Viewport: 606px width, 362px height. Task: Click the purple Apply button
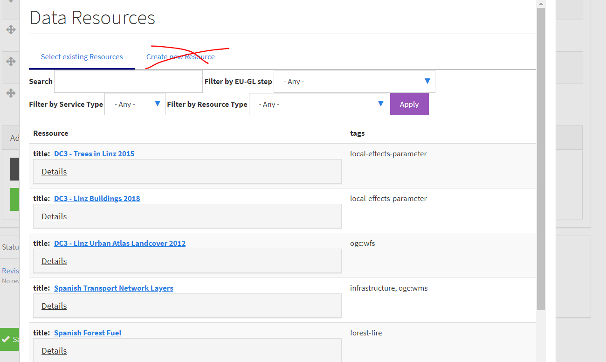(x=409, y=104)
